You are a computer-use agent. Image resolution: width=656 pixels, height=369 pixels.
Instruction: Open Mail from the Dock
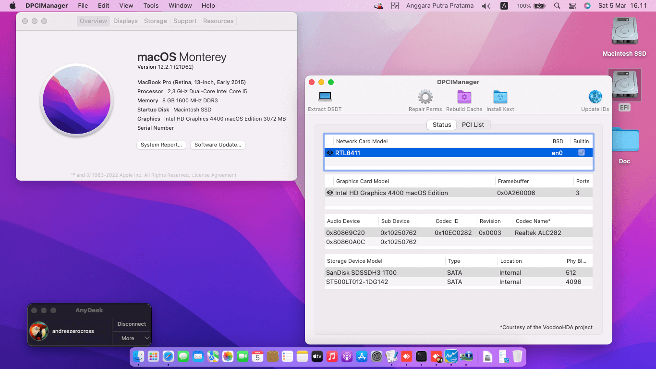[x=198, y=357]
